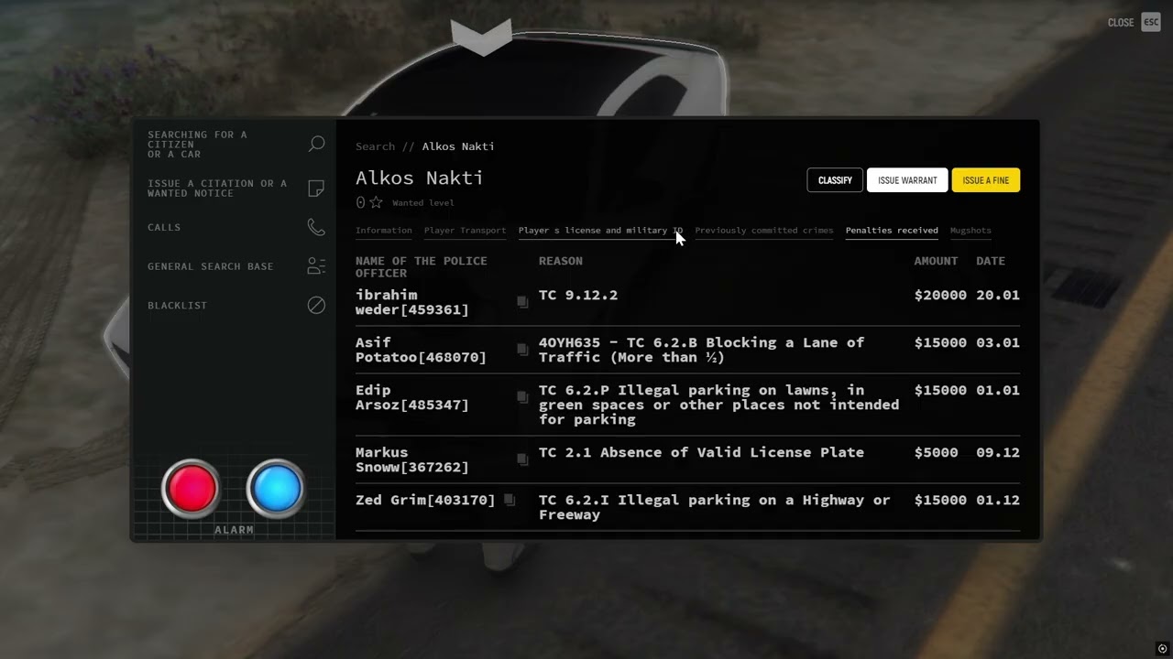Open Player's license and military ID tab
The width and height of the screenshot is (1173, 659).
[601, 231]
